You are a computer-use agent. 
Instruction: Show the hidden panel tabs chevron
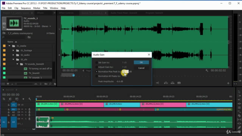[x=54, y=13]
